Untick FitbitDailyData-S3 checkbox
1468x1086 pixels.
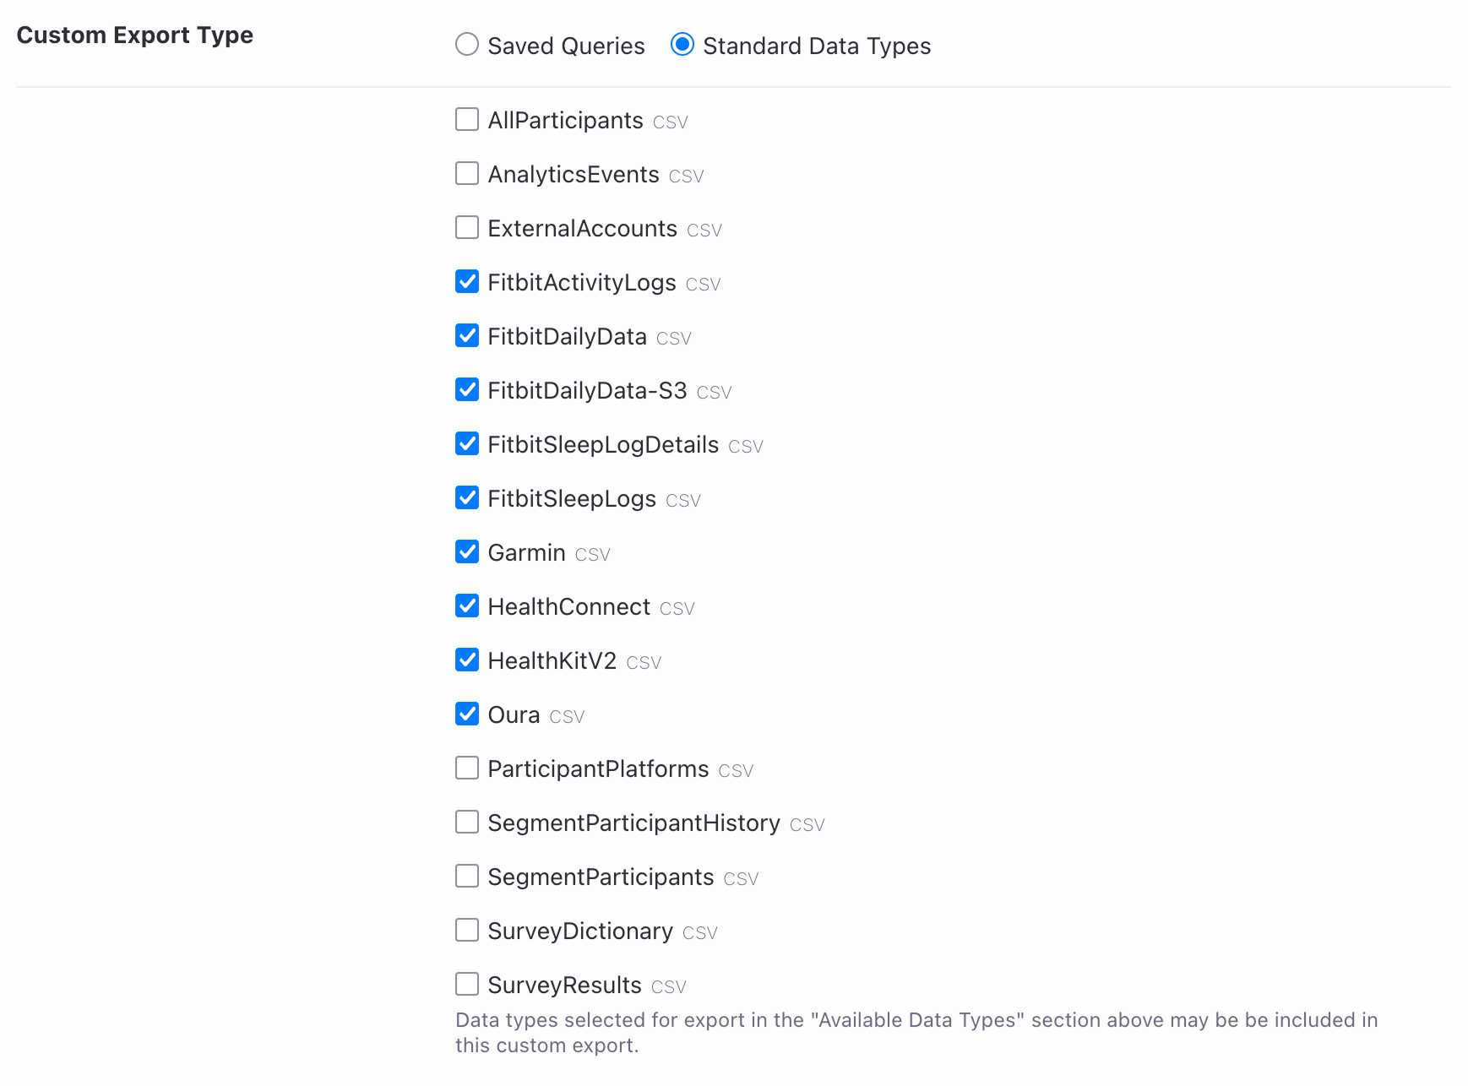pos(467,390)
